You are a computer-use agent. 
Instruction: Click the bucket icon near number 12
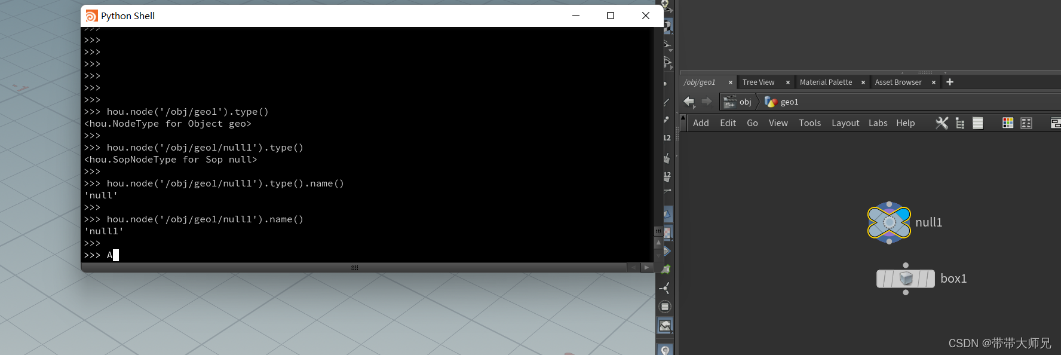tap(667, 158)
